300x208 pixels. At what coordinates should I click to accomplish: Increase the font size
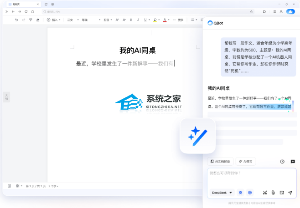(x=117, y=20)
